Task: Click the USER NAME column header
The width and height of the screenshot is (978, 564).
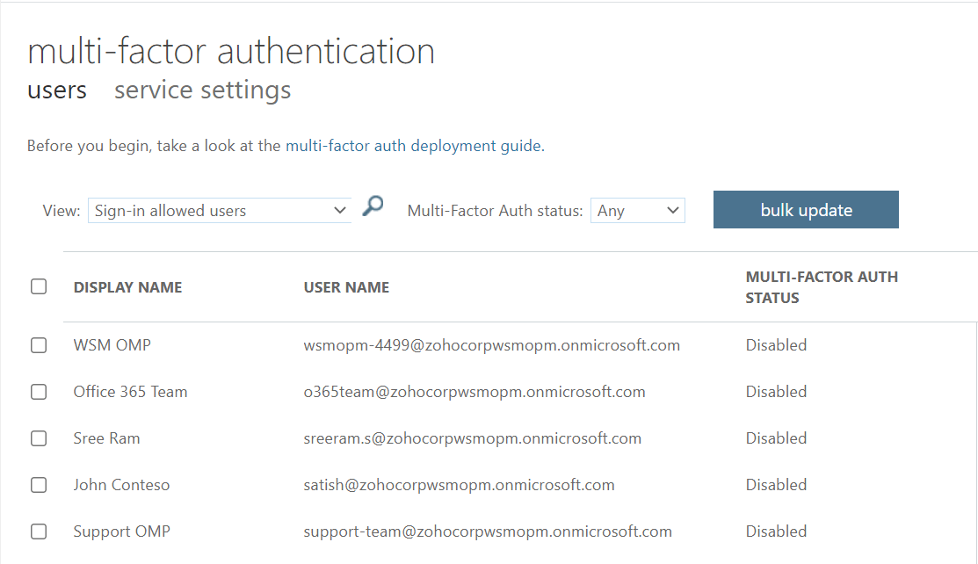Action: (346, 286)
